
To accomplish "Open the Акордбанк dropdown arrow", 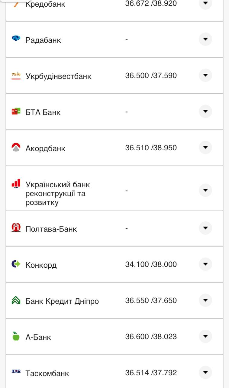I will (205, 148).
